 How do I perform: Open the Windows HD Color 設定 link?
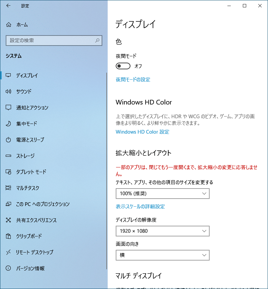(143, 132)
